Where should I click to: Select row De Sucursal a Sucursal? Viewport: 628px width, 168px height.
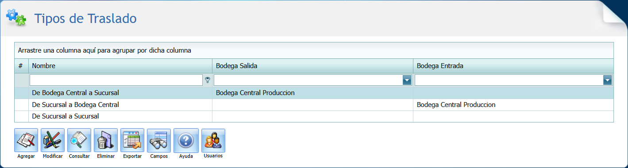(314, 116)
